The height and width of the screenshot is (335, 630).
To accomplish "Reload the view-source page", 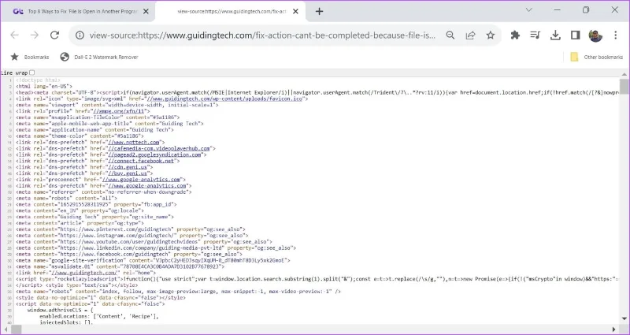I will point(54,35).
